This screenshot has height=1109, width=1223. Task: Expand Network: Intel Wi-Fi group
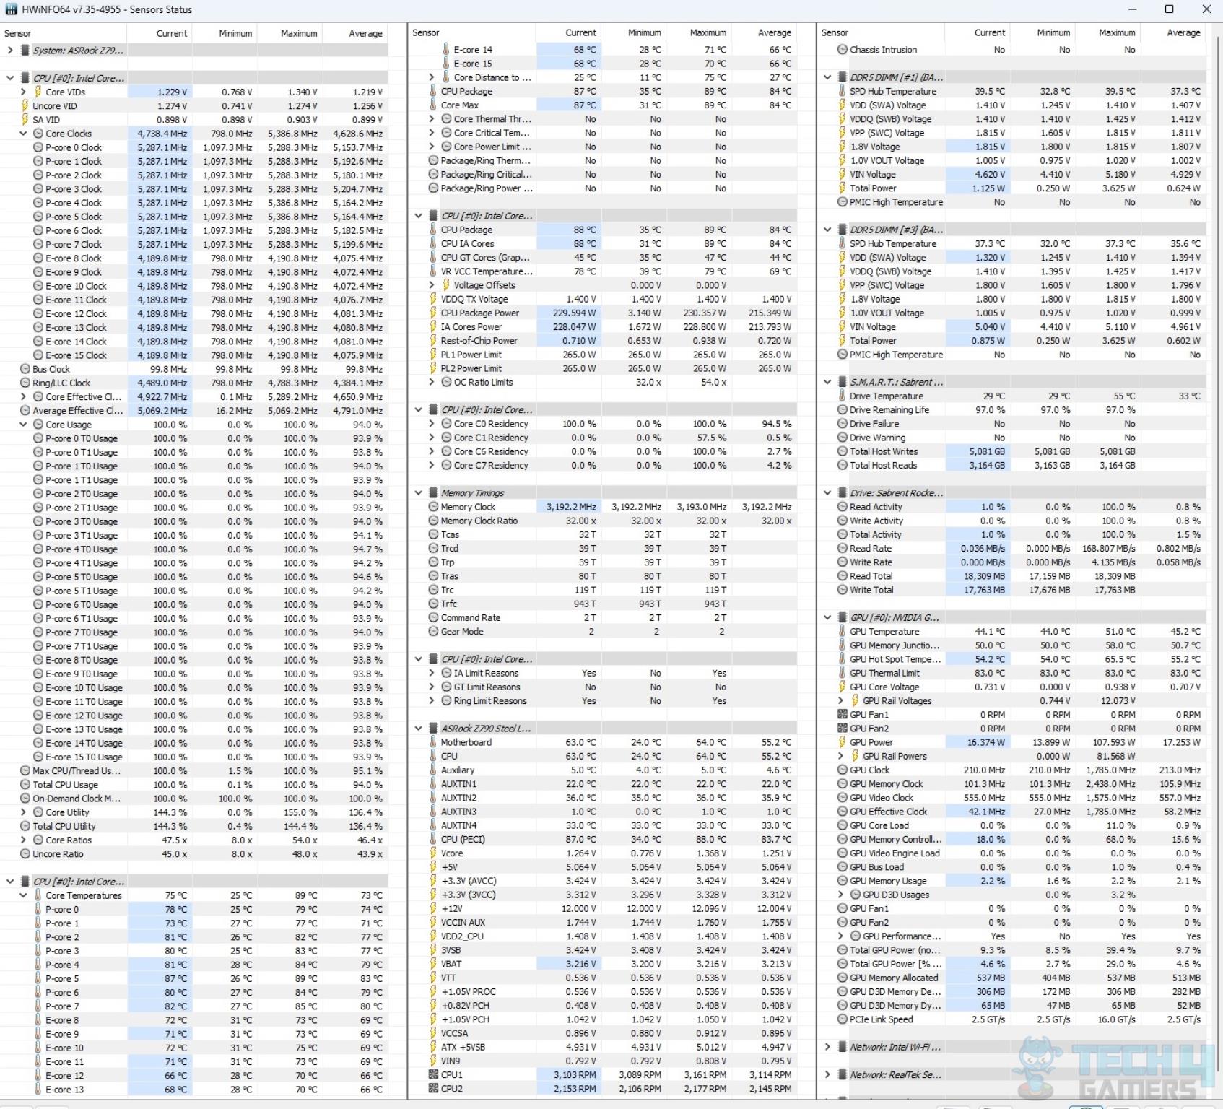[x=827, y=1047]
